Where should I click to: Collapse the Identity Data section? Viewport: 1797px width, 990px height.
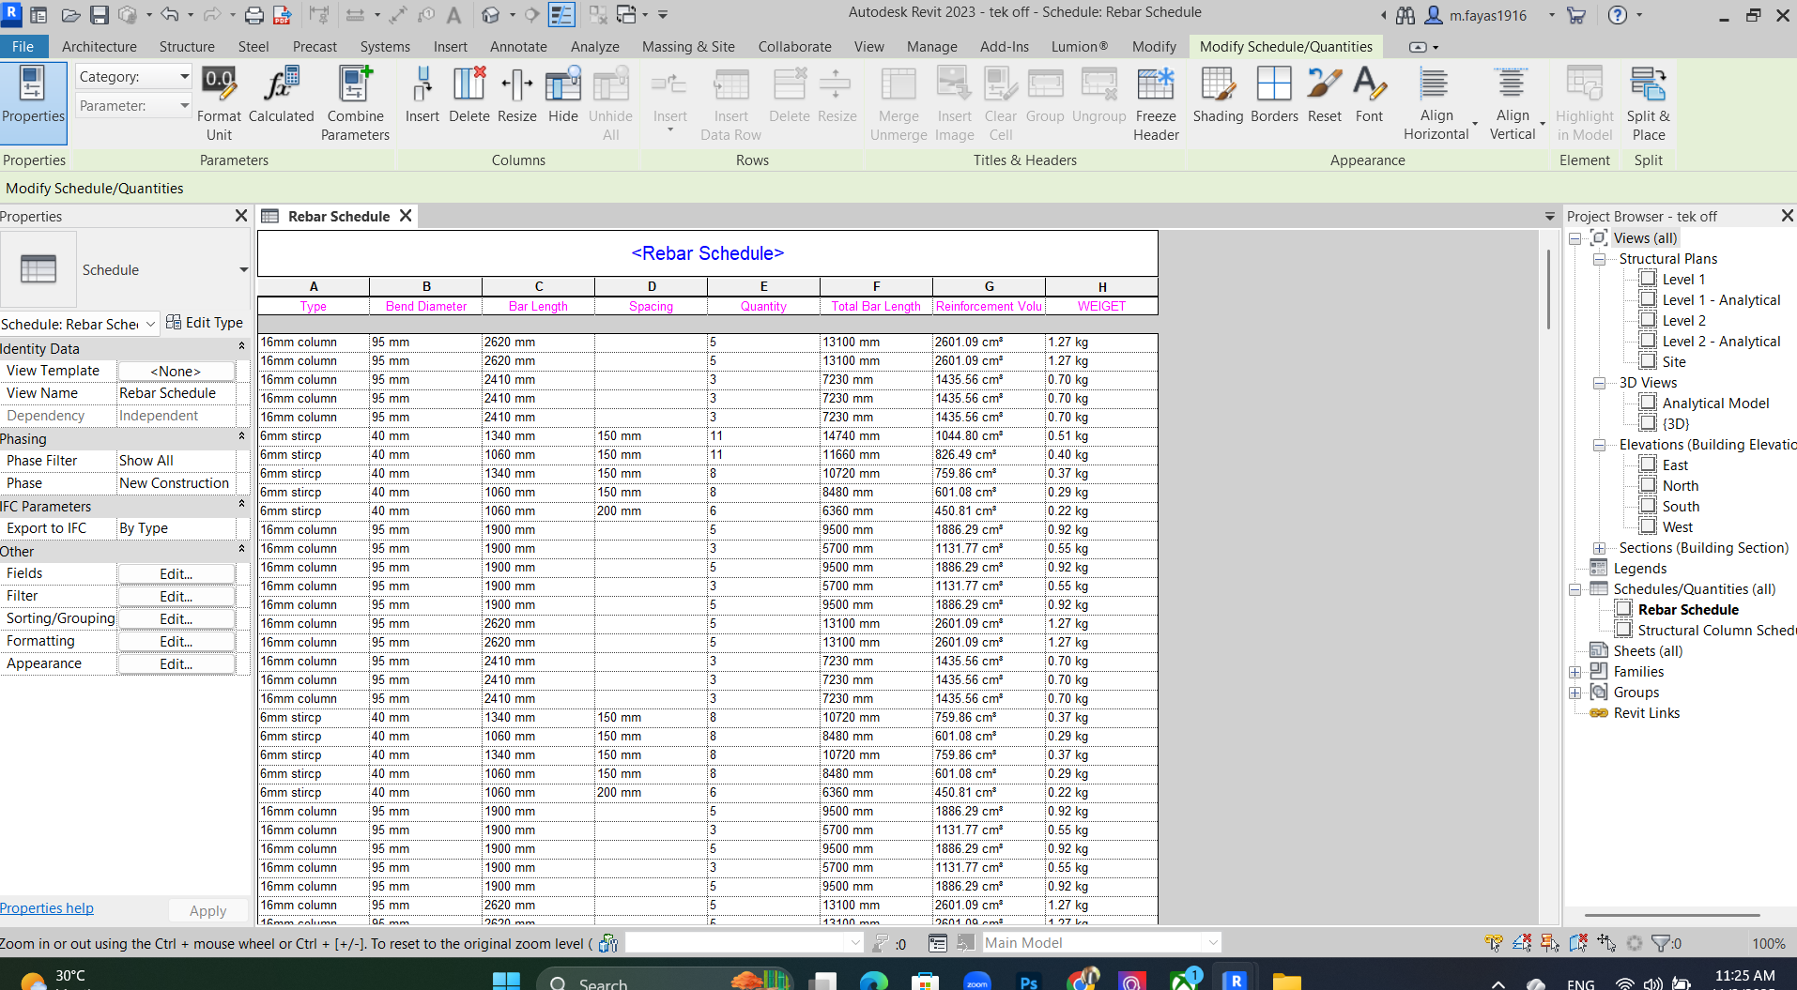click(x=241, y=348)
